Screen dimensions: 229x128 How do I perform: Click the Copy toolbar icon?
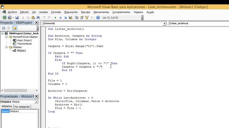(x=28, y=17)
